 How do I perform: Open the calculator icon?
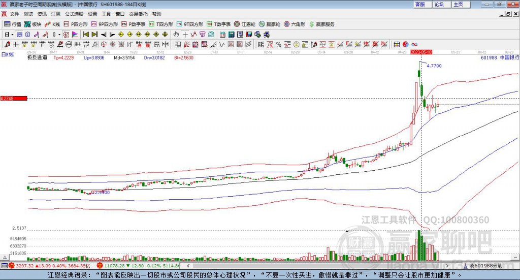pyautogui.click(x=231, y=35)
